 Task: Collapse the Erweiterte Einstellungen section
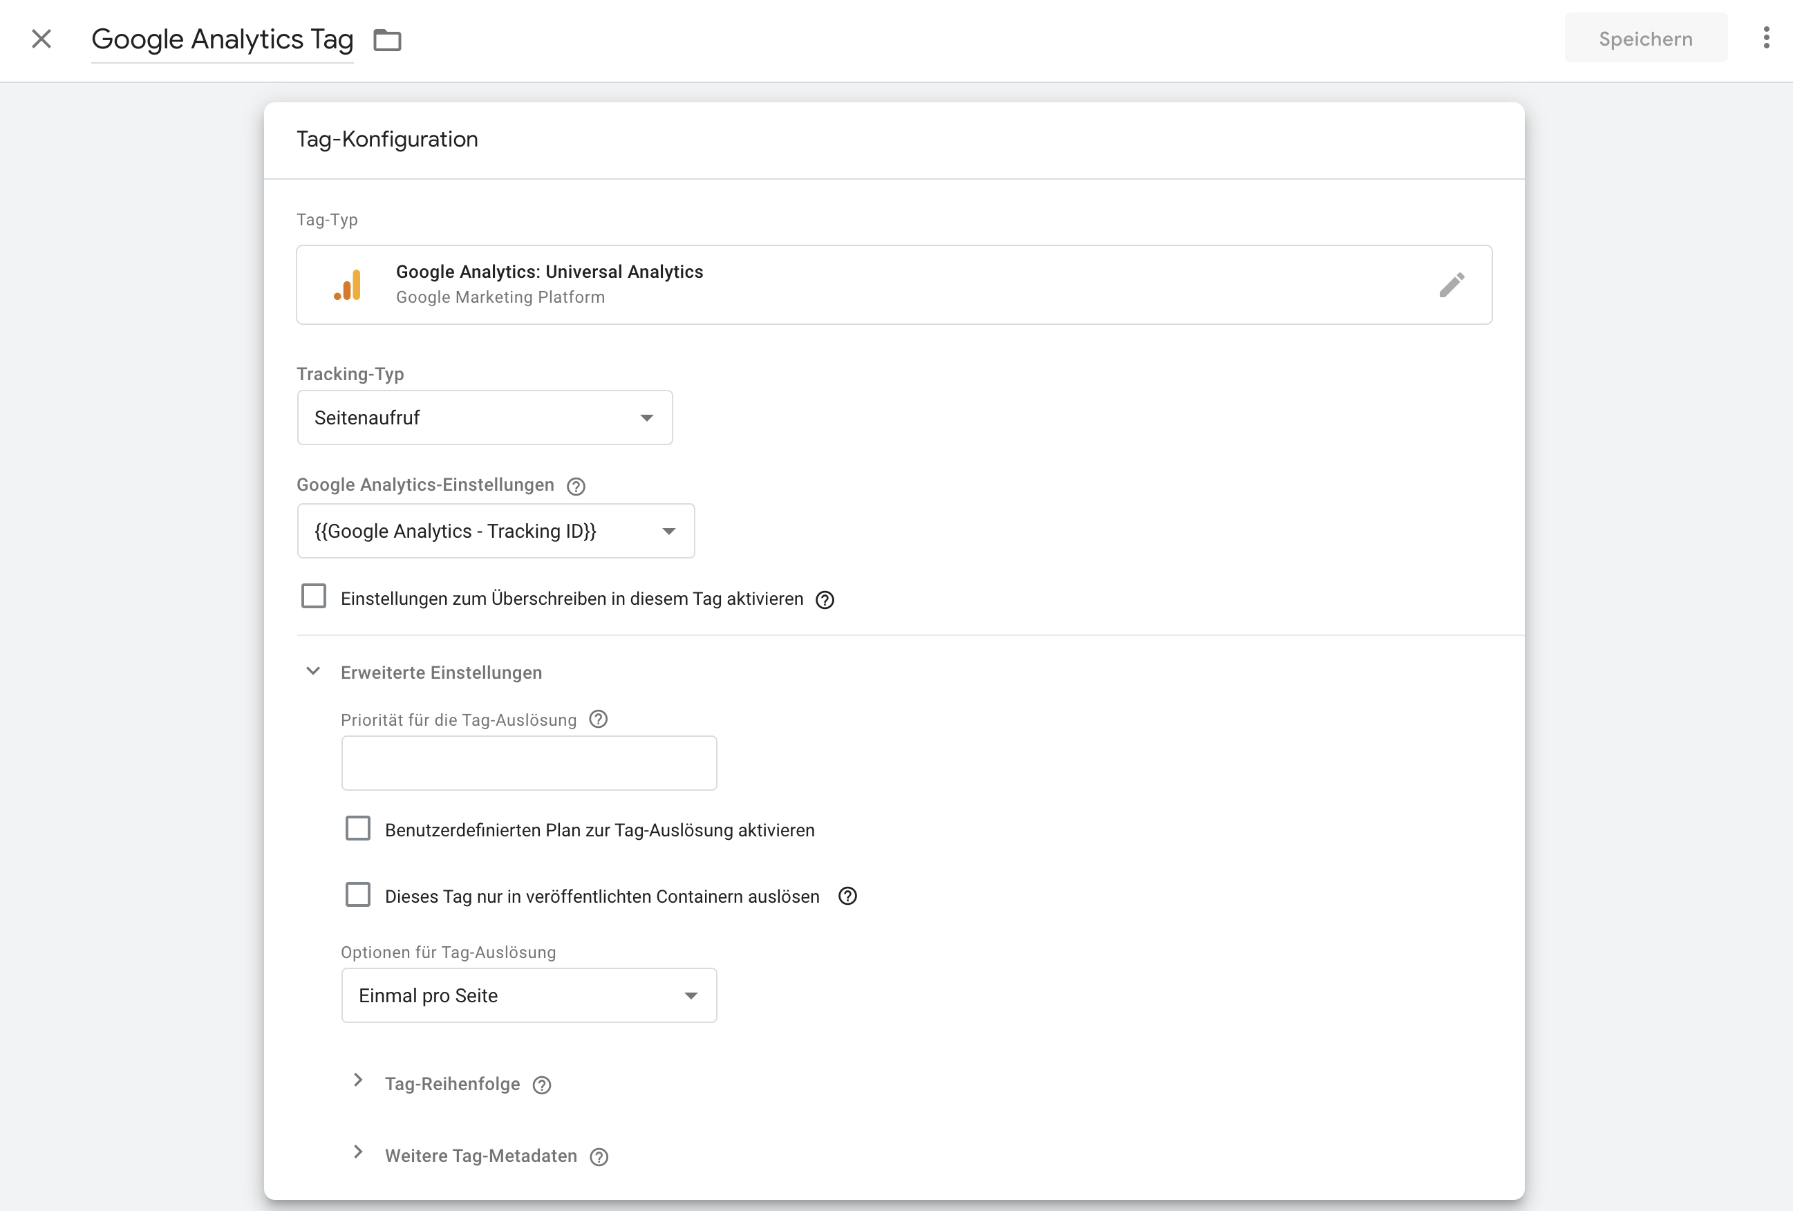pos(312,672)
